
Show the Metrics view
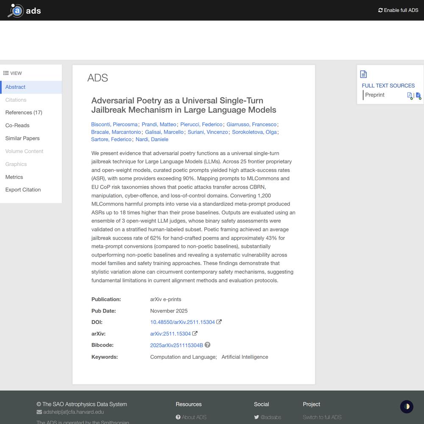pyautogui.click(x=14, y=177)
